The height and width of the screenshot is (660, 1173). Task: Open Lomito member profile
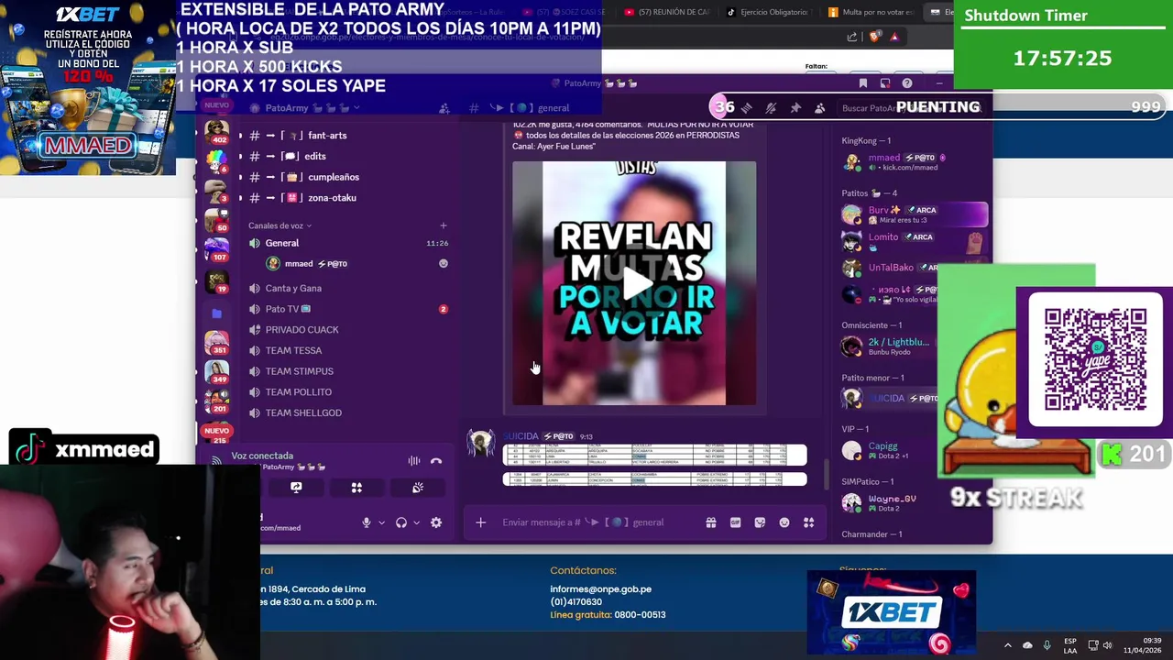(914, 241)
